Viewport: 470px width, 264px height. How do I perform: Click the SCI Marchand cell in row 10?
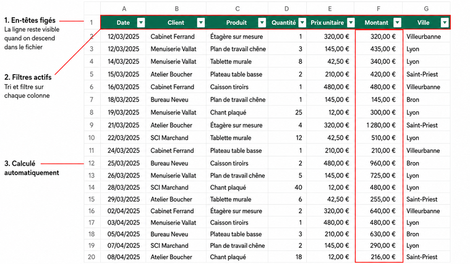(x=176, y=138)
